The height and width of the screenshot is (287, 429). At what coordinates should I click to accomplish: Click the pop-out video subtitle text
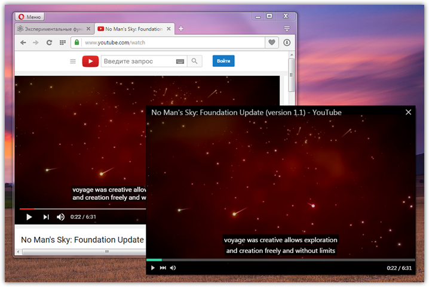(280, 245)
